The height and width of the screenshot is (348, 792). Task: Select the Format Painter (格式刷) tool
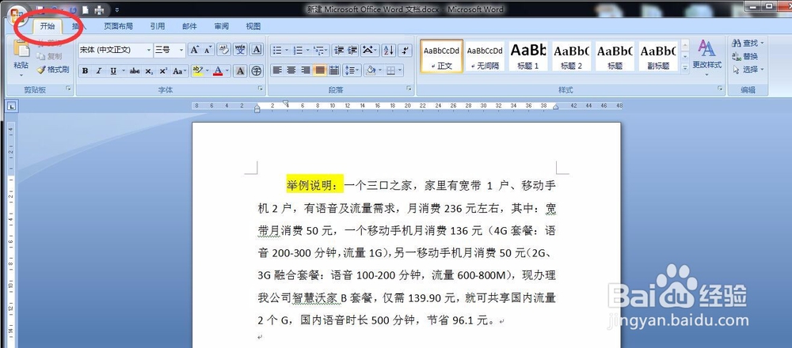click(x=52, y=70)
